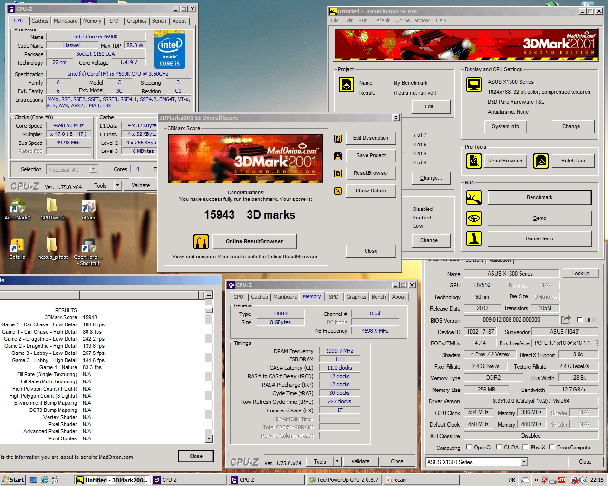Switch to Caches tab in top CPU-Z window
608x486 pixels.
click(x=40, y=21)
